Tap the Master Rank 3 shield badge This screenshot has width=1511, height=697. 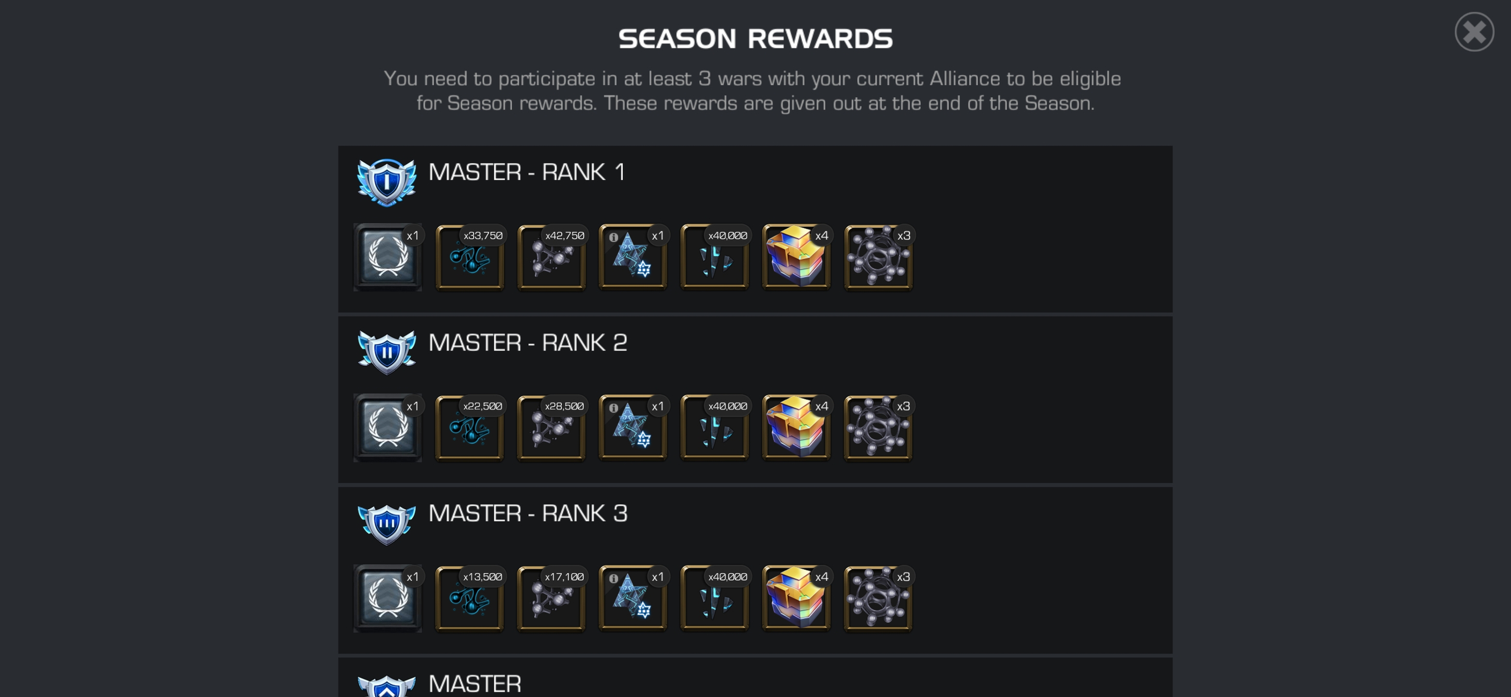pos(386,524)
